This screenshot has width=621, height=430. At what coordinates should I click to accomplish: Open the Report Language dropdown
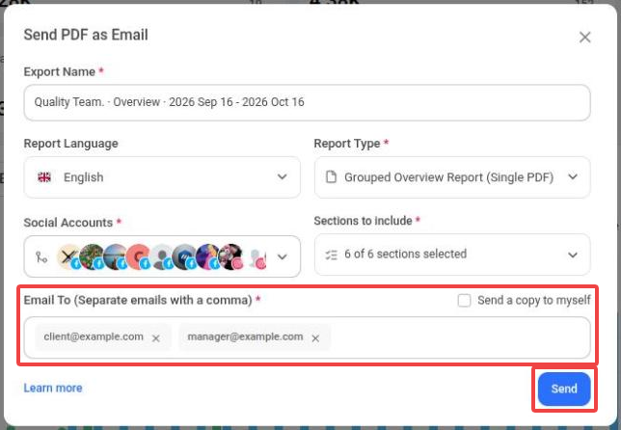[162, 177]
